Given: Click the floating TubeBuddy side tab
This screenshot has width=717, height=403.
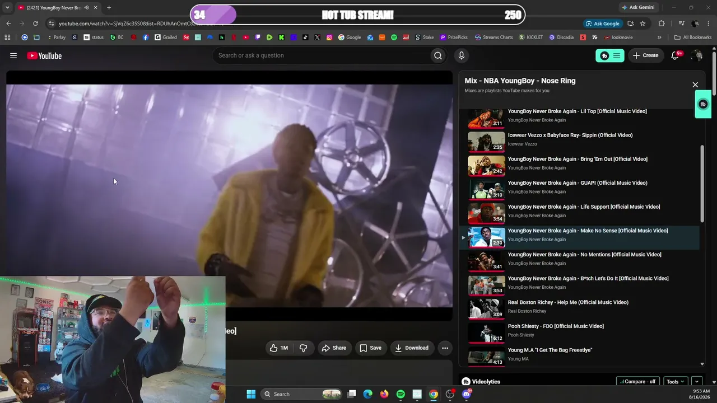Looking at the screenshot, I should pos(703,104).
